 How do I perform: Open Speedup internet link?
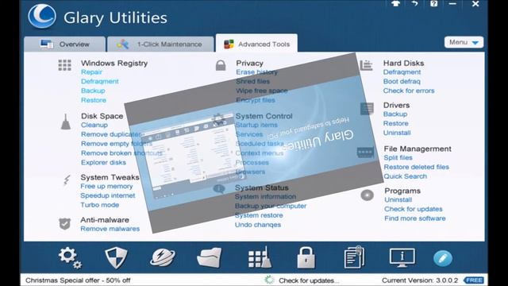[x=108, y=195]
